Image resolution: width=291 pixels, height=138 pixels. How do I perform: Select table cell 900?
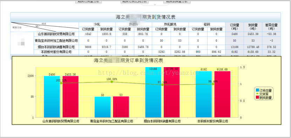pos(198,52)
